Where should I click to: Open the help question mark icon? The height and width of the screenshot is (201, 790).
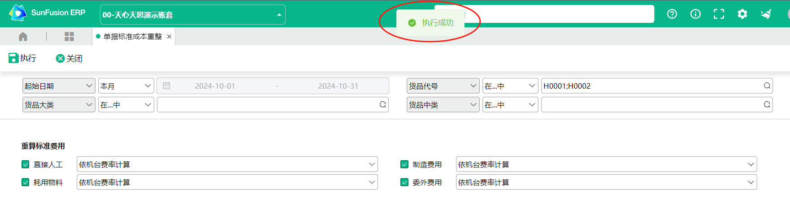click(672, 14)
